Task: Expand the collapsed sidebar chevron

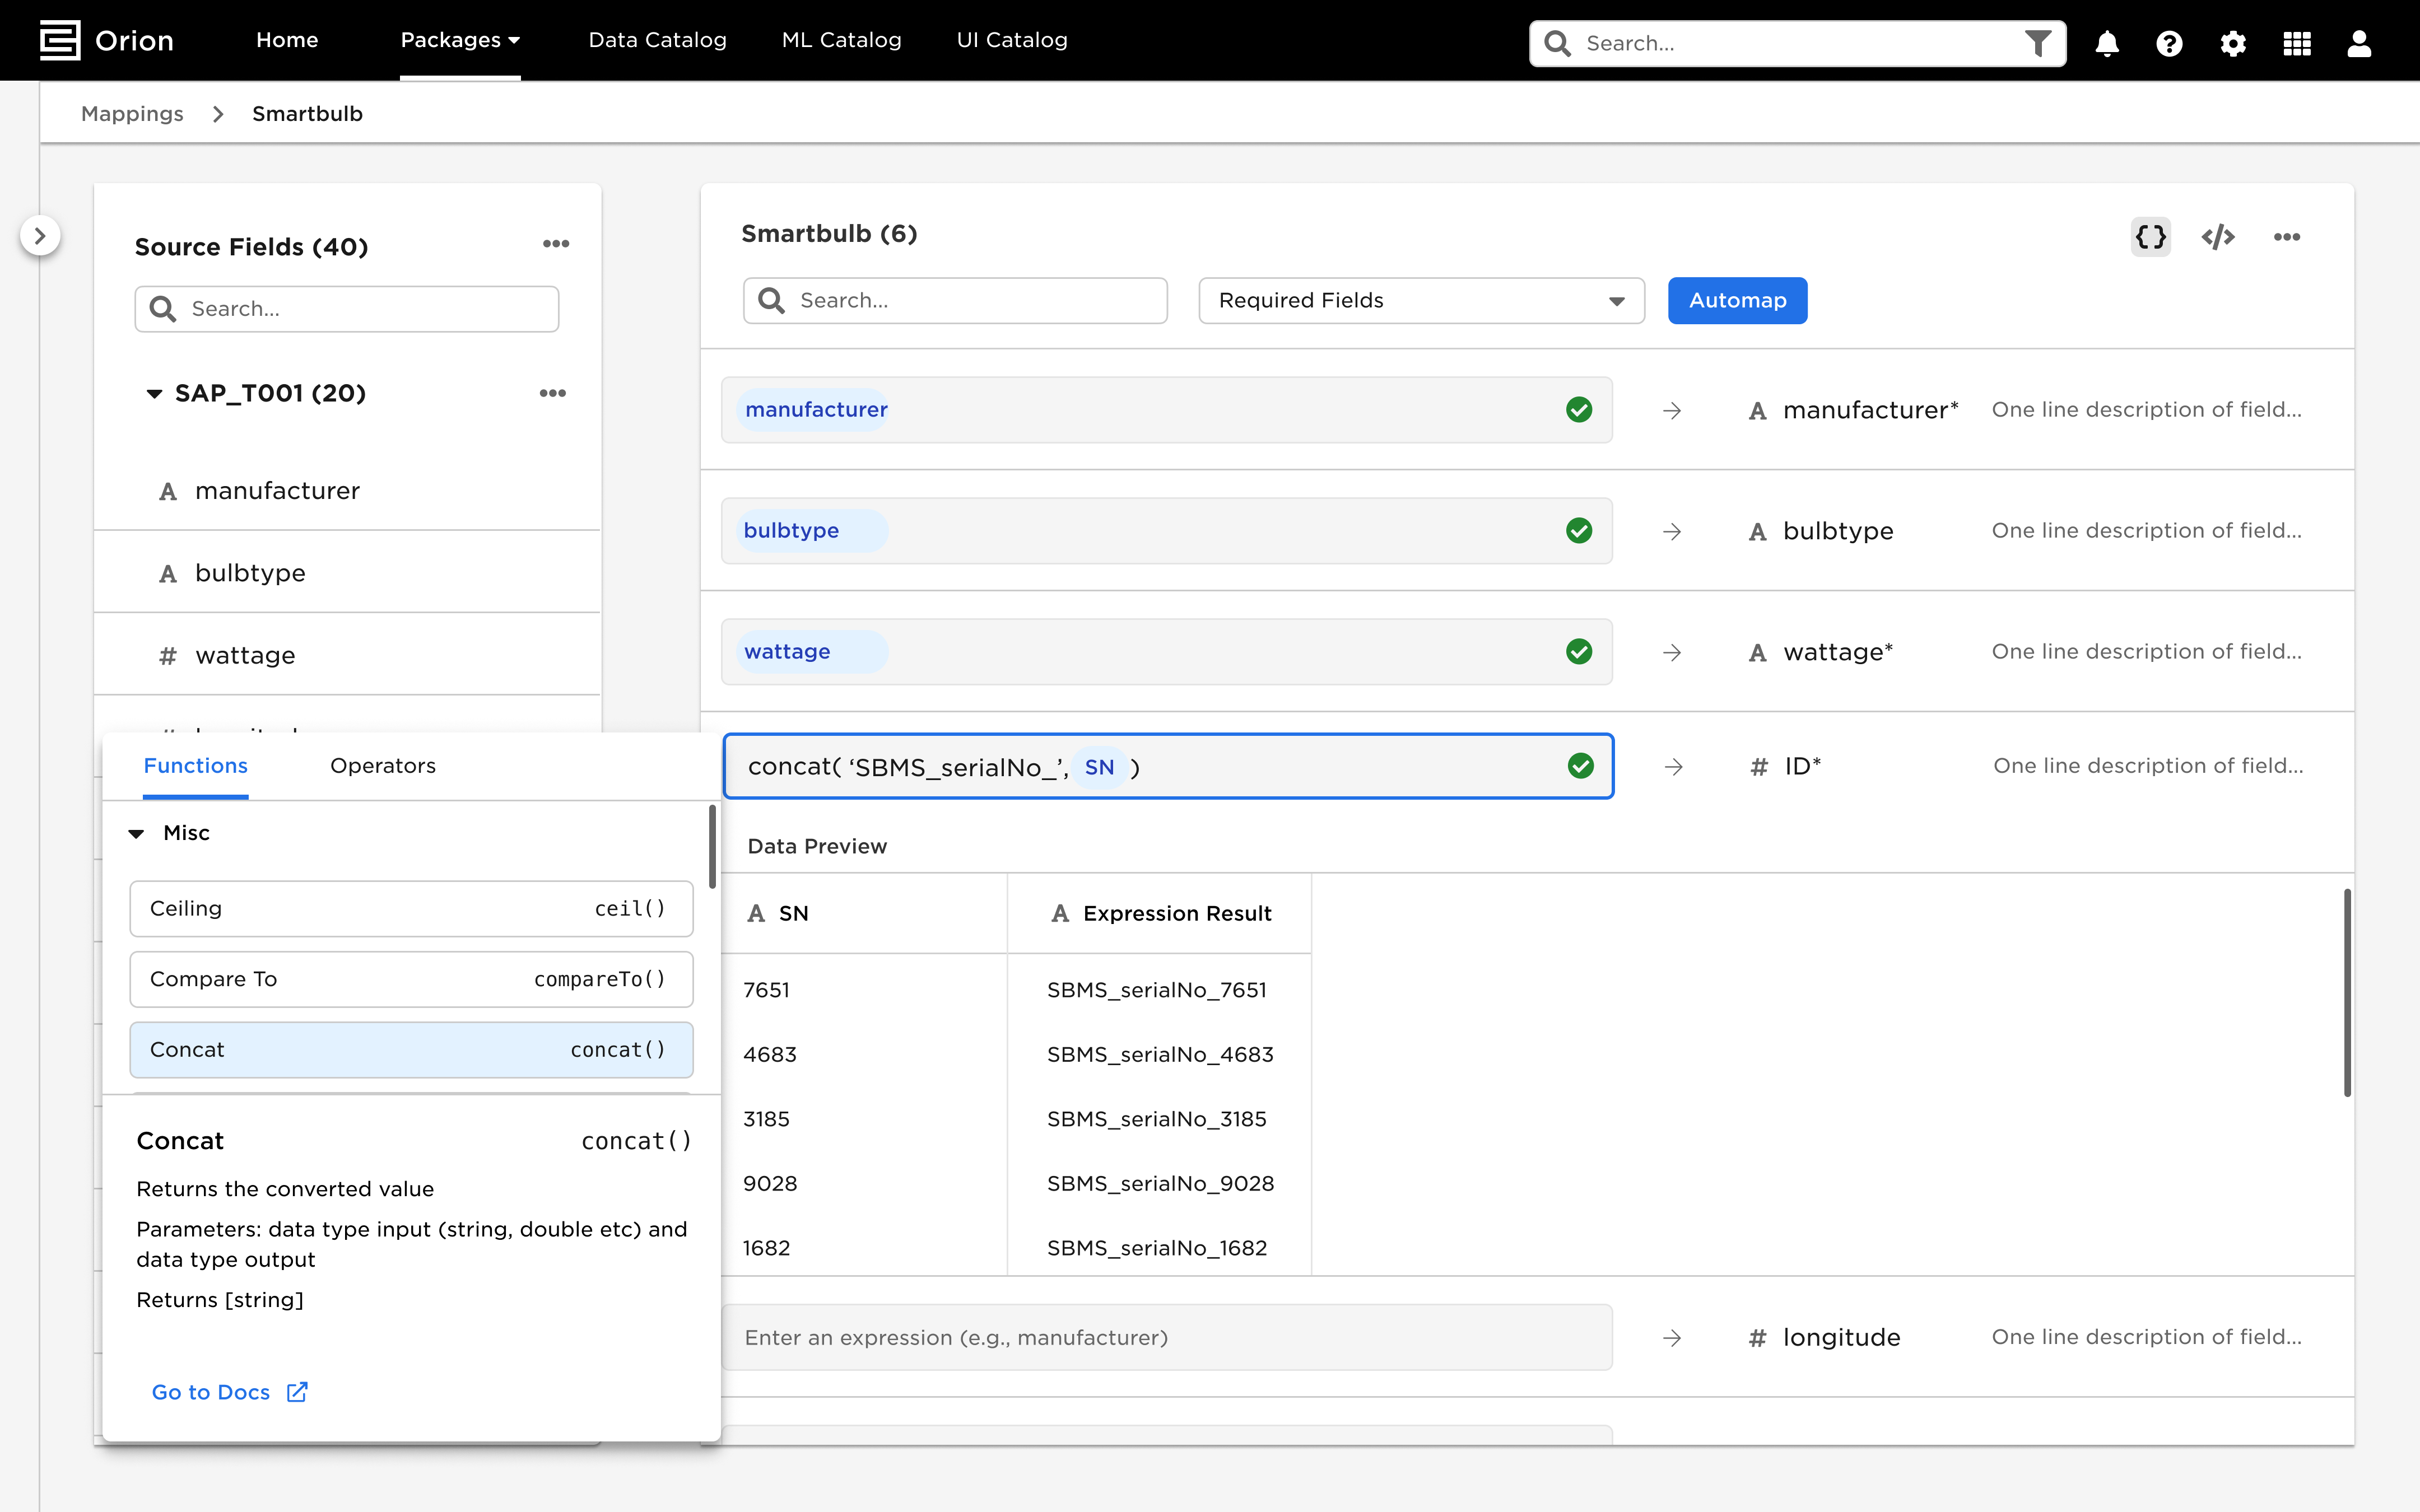Action: (x=40, y=236)
